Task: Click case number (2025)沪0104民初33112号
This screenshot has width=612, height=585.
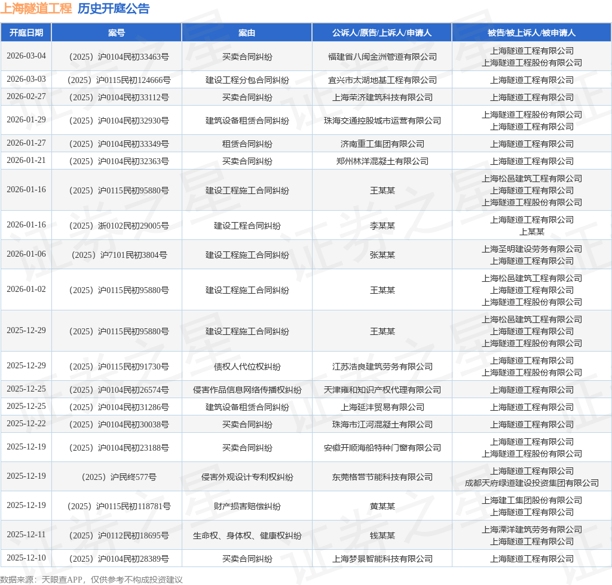Action: tap(119, 97)
